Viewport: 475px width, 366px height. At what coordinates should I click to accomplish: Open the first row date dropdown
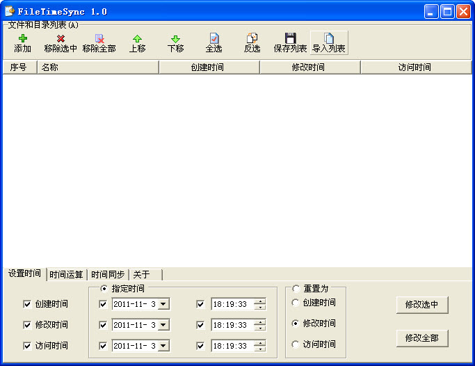(x=163, y=304)
